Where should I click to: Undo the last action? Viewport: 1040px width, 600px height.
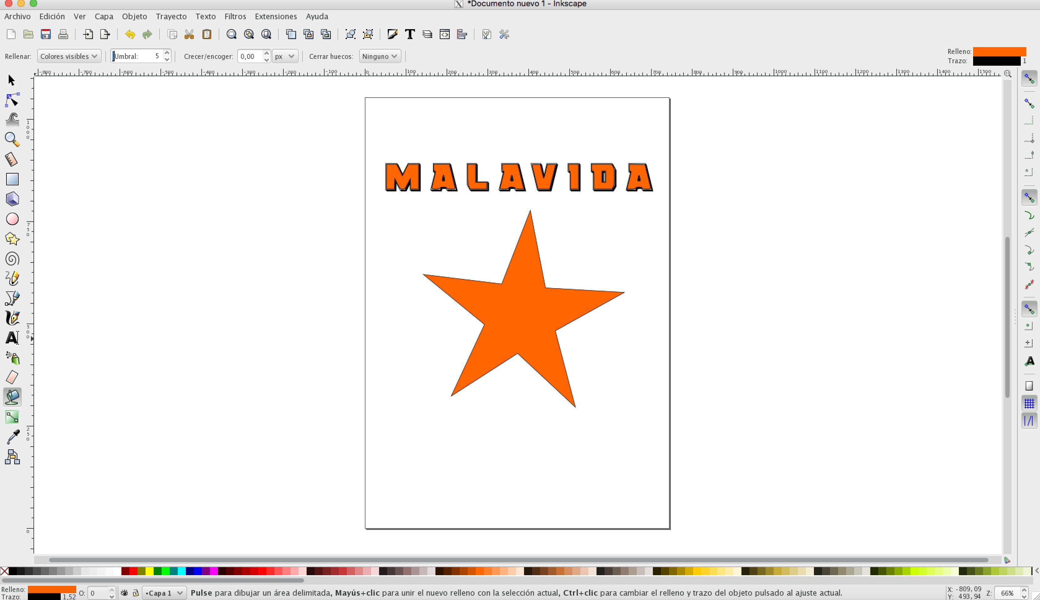(130, 34)
